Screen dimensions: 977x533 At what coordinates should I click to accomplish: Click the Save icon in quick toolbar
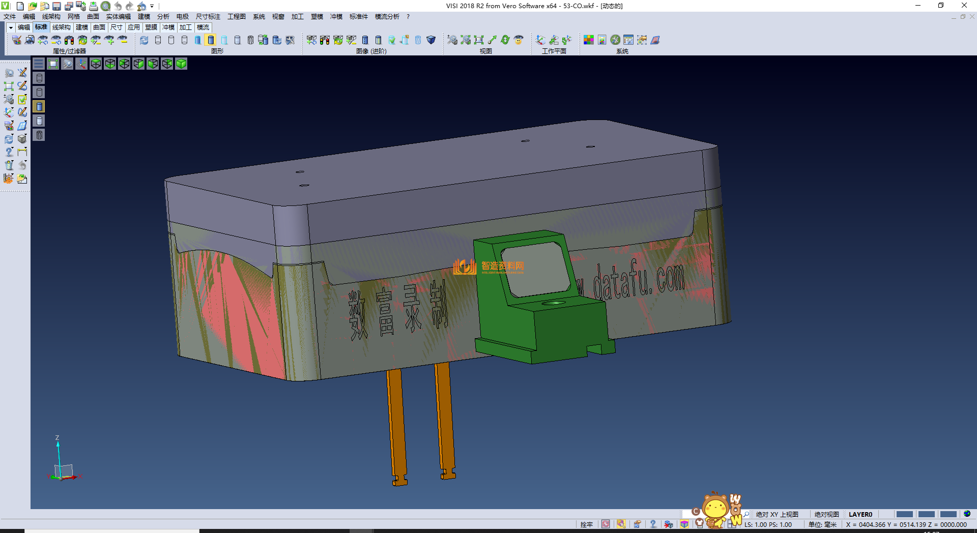[x=56, y=6]
